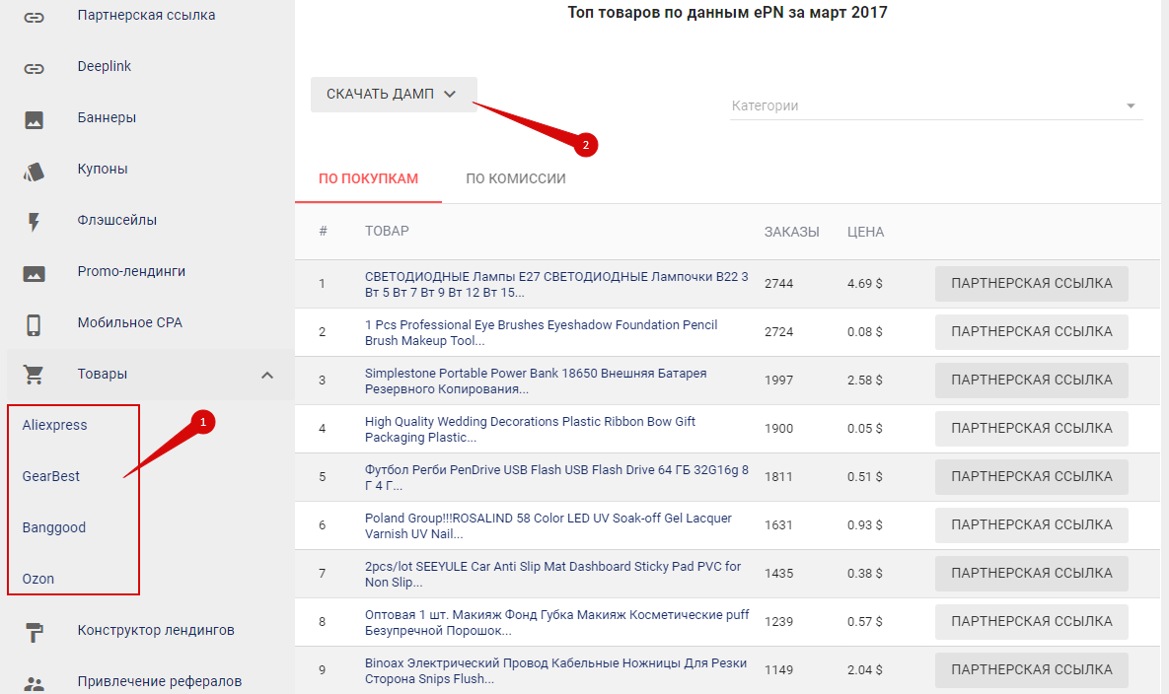This screenshot has height=694, width=1169.
Task: Open Баннеры via its image icon
Action: coord(35,119)
